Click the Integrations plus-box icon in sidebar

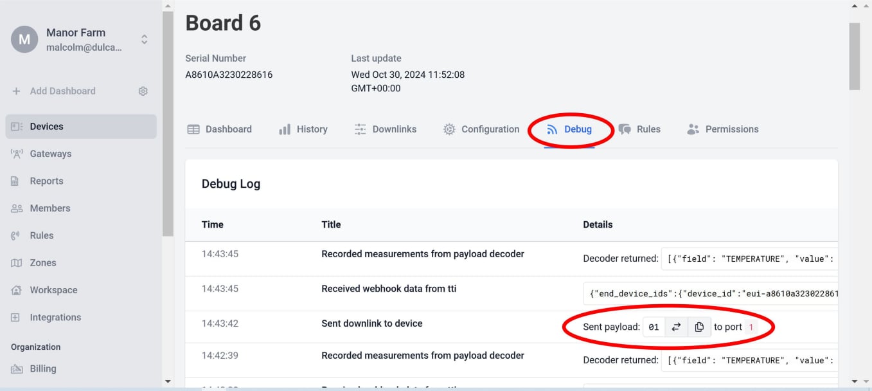(15, 318)
